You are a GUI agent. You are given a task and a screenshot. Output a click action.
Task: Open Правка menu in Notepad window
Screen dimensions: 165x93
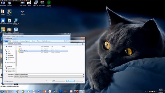9,36
